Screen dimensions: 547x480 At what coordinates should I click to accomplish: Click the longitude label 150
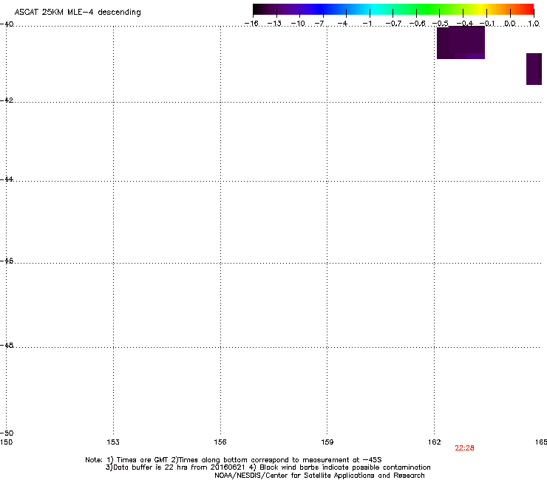(x=6, y=442)
